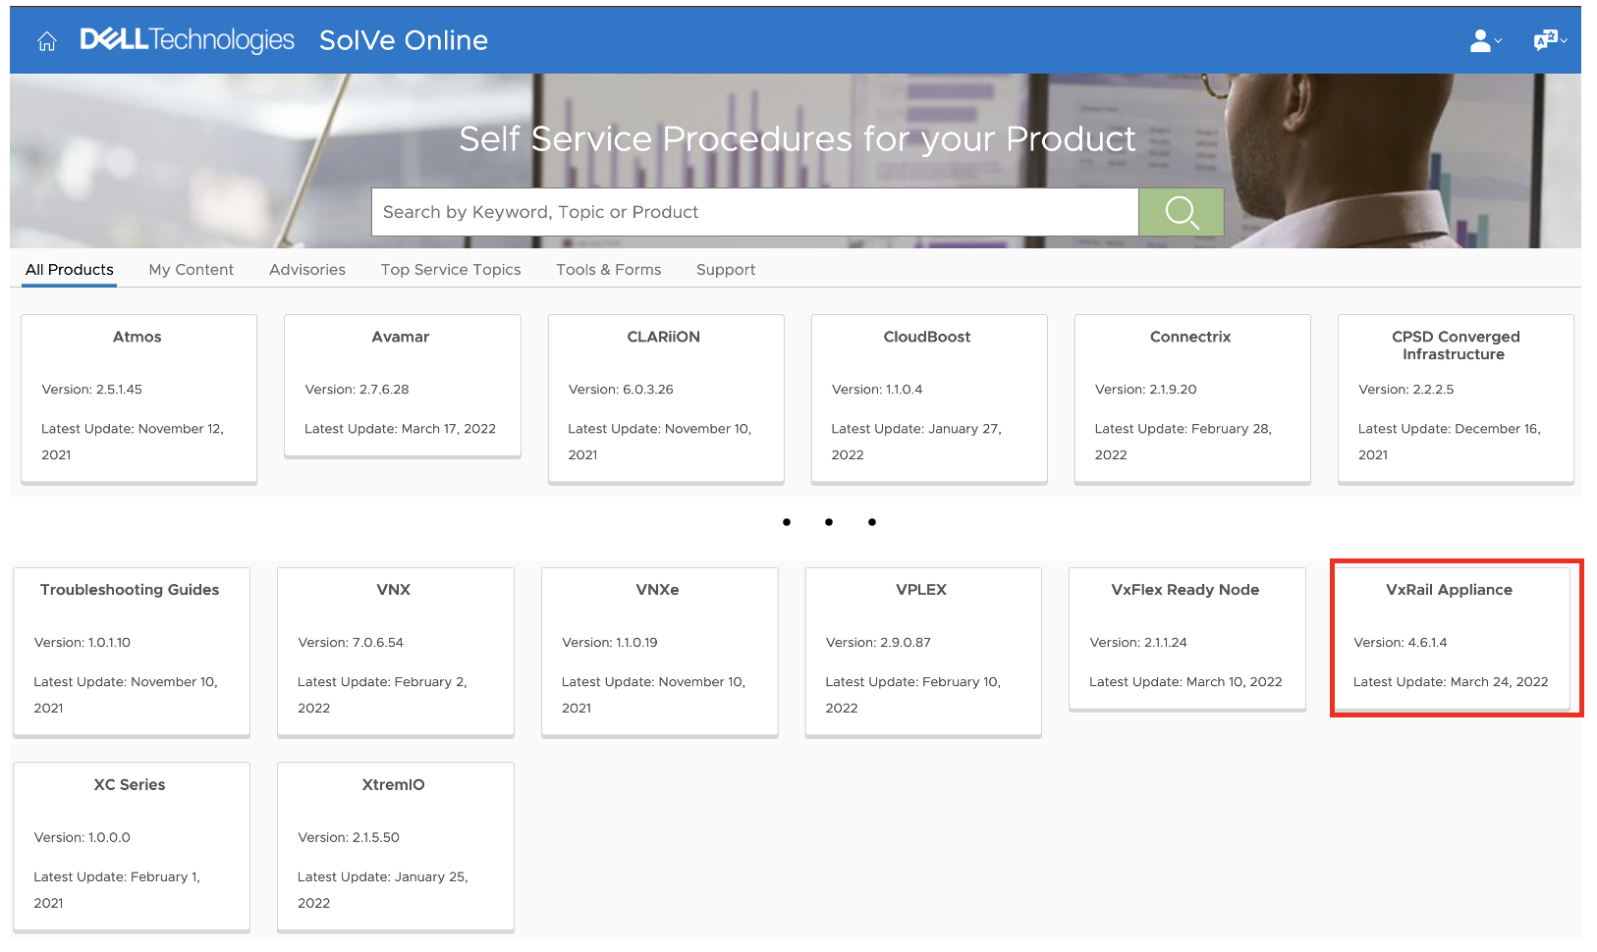
Task: Open the VxRail Appliance product card
Action: click(1450, 637)
